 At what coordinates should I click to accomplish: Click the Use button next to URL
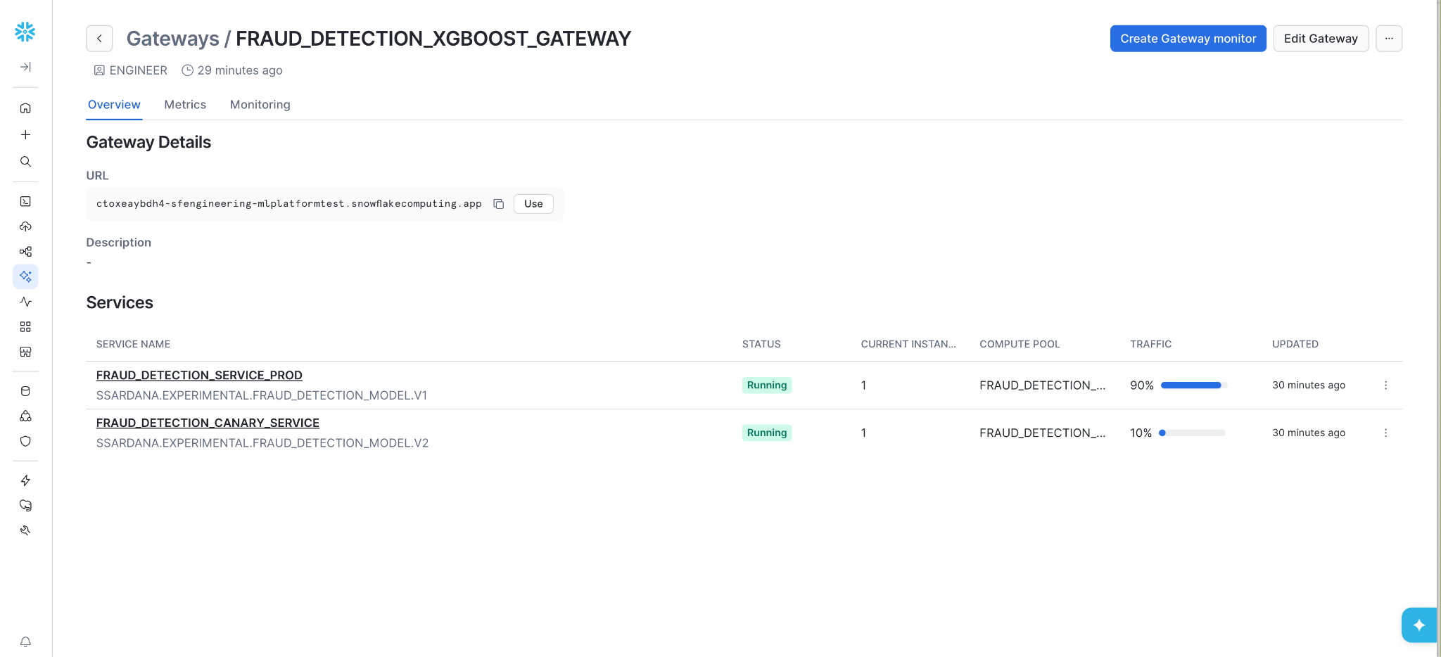coord(533,204)
